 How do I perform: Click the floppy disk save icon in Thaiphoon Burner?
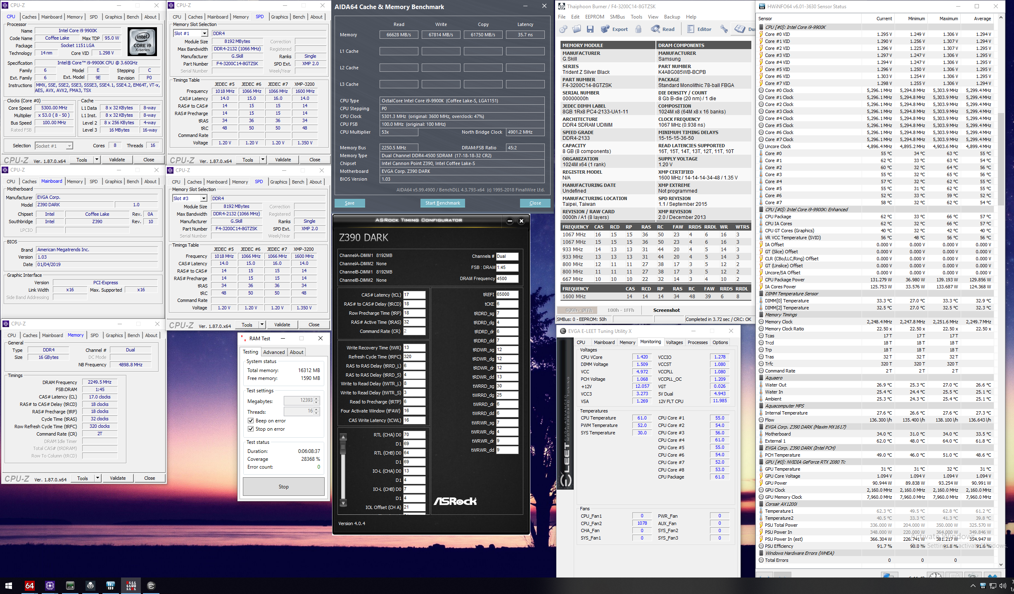point(590,29)
